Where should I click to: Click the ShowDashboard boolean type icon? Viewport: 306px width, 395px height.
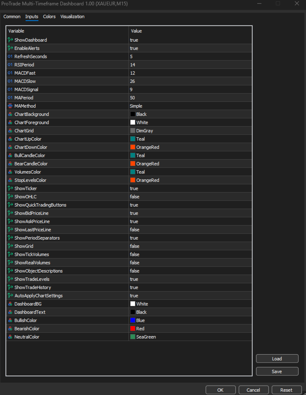pyautogui.click(x=10, y=40)
